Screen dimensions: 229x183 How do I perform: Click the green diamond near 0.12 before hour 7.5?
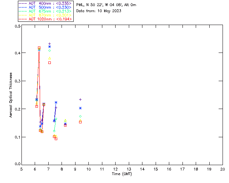click(54, 131)
